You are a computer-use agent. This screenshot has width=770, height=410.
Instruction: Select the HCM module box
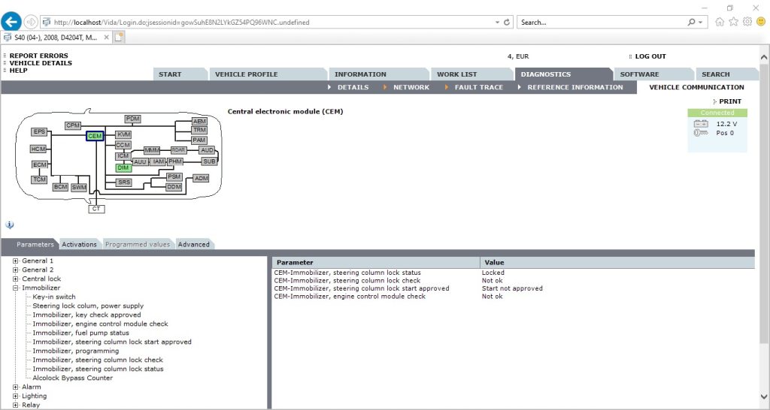[x=38, y=149]
